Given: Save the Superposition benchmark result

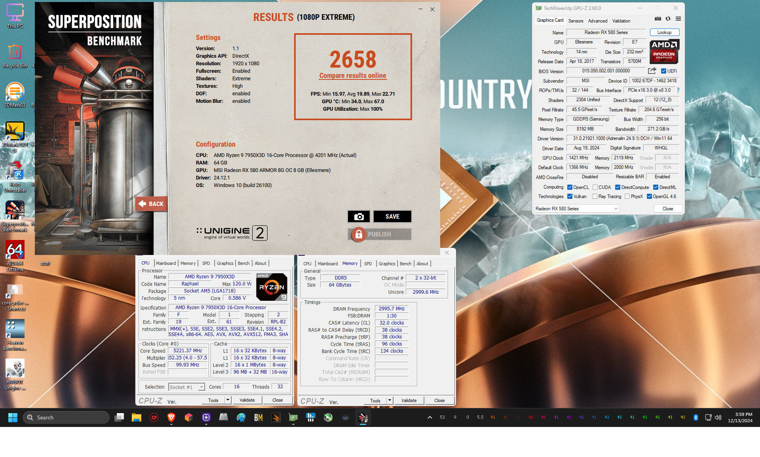Looking at the screenshot, I should (392, 216).
